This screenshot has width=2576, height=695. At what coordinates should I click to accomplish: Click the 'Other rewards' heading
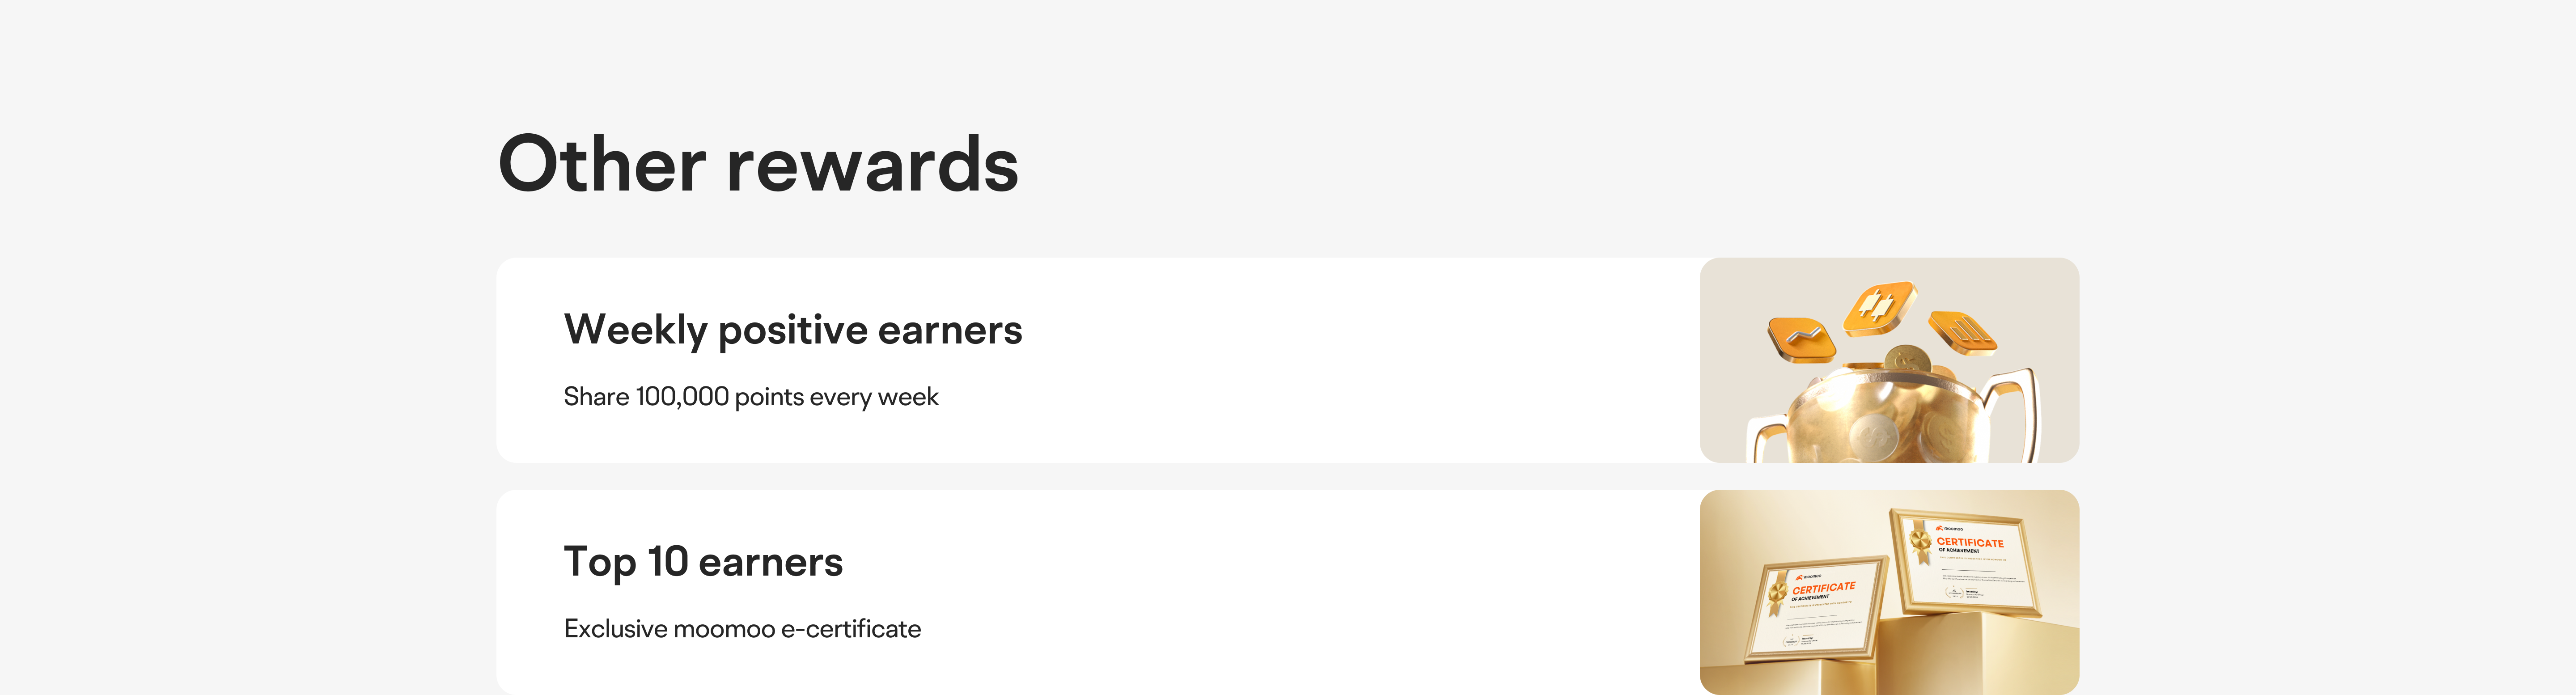pyautogui.click(x=758, y=164)
